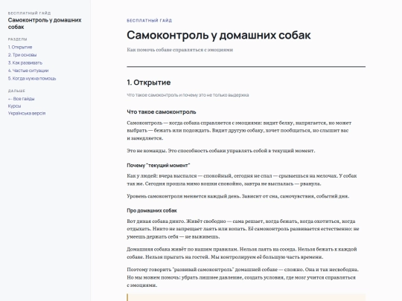The image size is (402, 301).
Task: Click paragraph starting "Как у людей: вчера выспался"
Action: [242, 180]
